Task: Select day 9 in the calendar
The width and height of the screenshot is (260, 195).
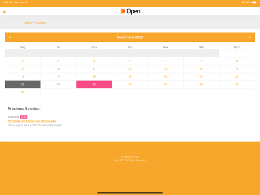Action: tap(23, 69)
